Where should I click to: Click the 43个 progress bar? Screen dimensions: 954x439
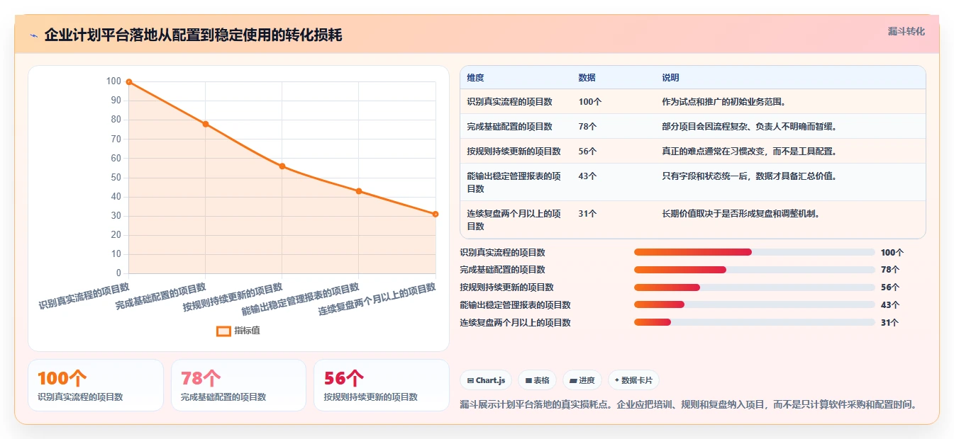[755, 305]
